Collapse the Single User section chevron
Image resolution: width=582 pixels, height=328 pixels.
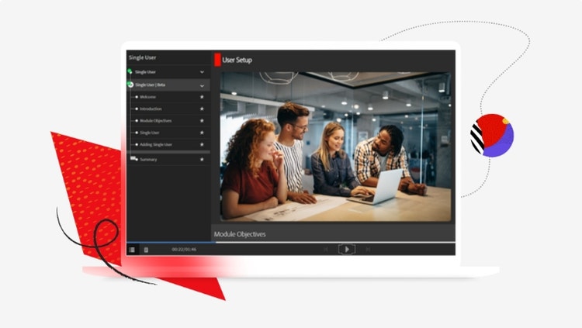[x=202, y=71]
